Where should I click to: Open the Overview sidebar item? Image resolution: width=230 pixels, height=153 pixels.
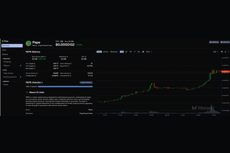[12, 46]
